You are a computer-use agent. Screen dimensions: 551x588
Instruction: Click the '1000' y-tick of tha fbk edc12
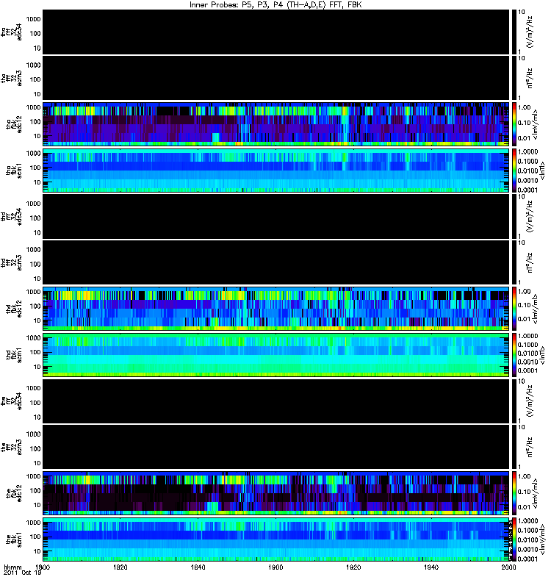coord(33,107)
